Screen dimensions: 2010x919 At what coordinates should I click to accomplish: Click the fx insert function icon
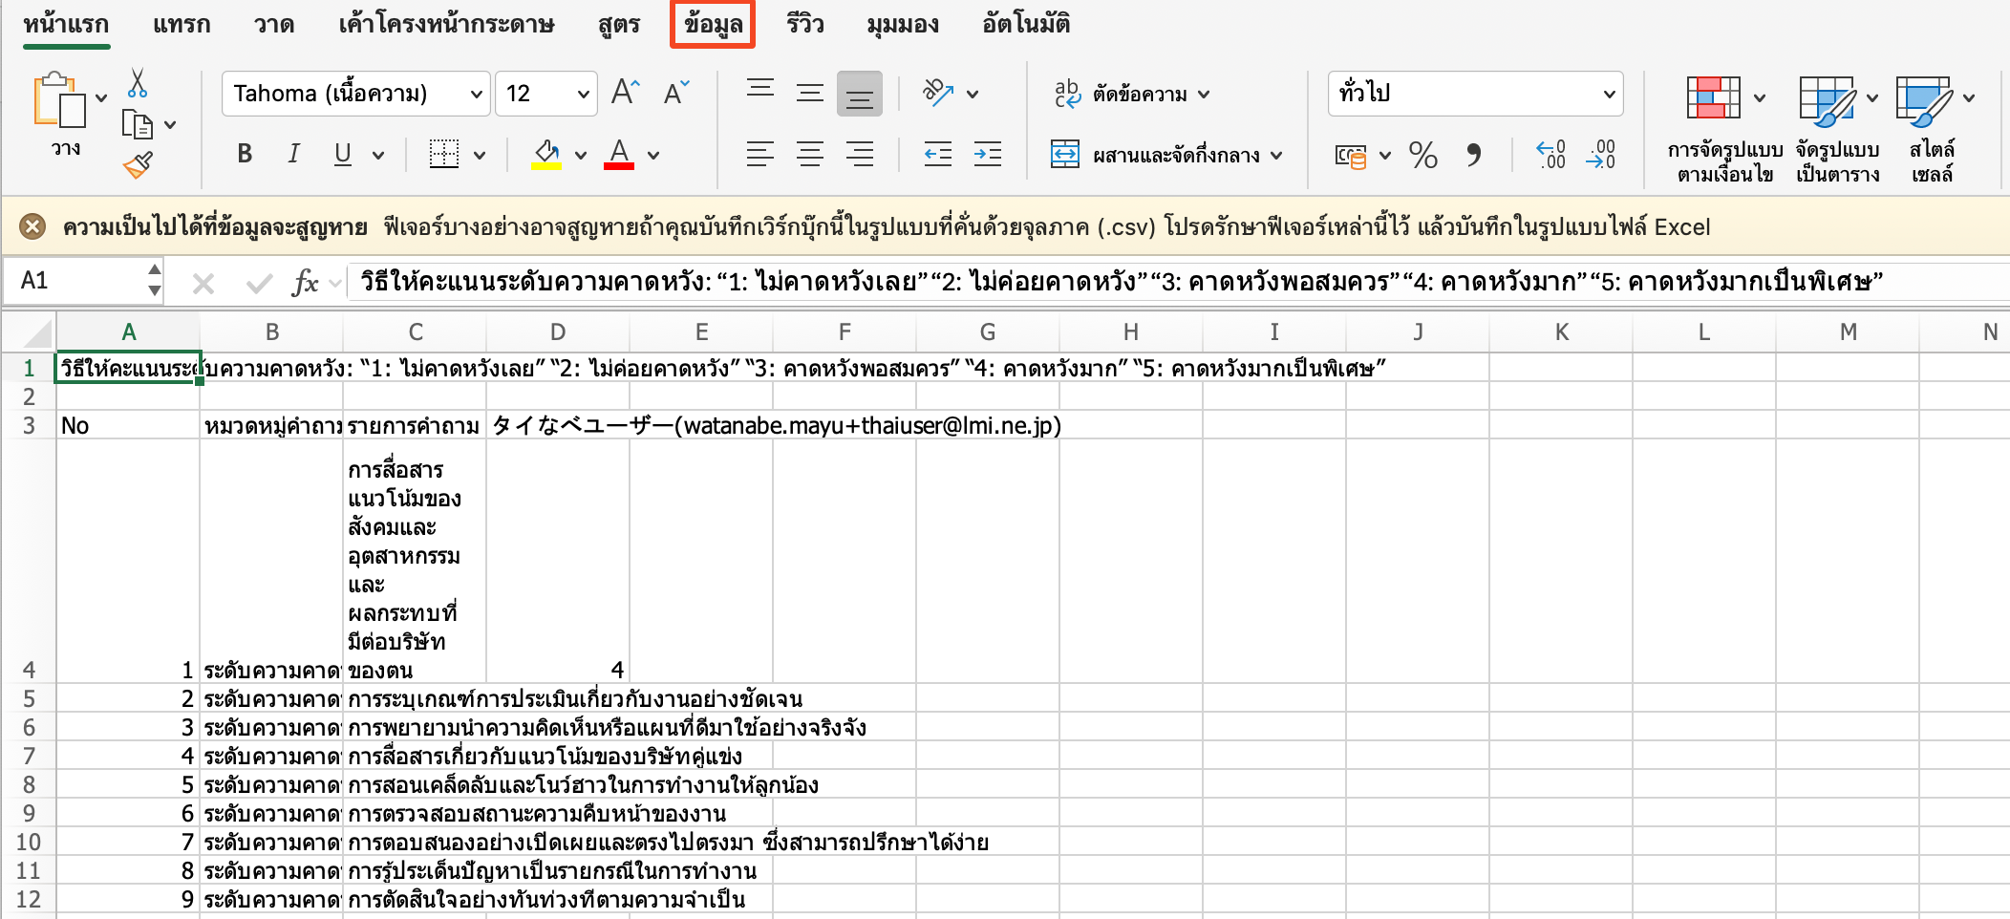click(305, 282)
